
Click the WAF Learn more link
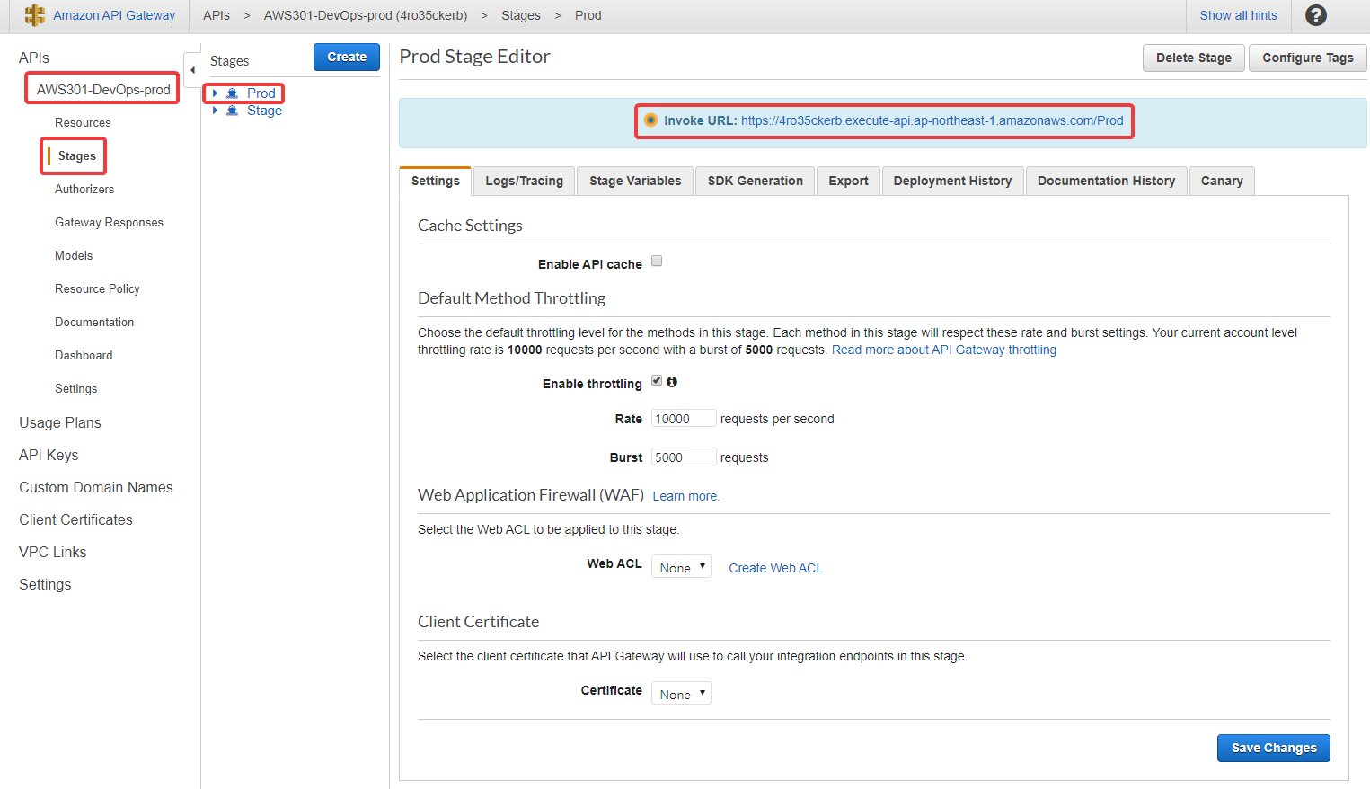686,496
